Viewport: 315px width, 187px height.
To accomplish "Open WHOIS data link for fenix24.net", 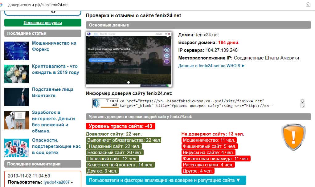I will click(x=211, y=66).
